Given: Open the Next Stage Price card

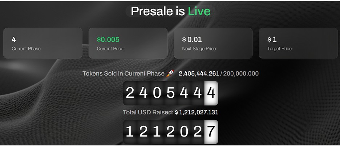Looking at the screenshot, I should [x=213, y=43].
